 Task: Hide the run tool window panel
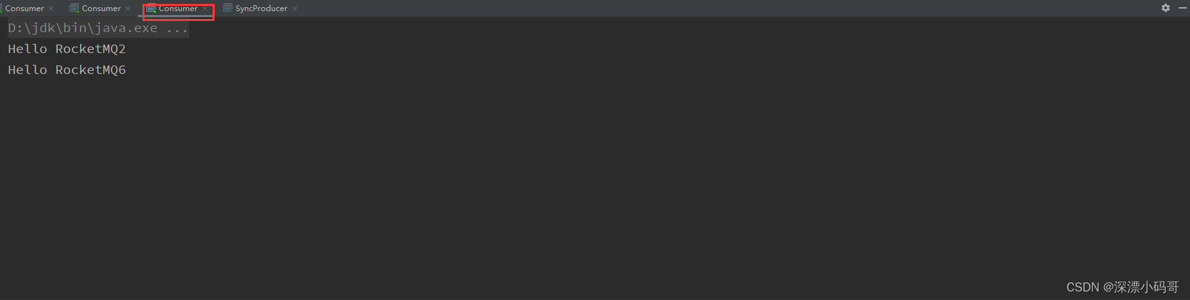point(1183,8)
